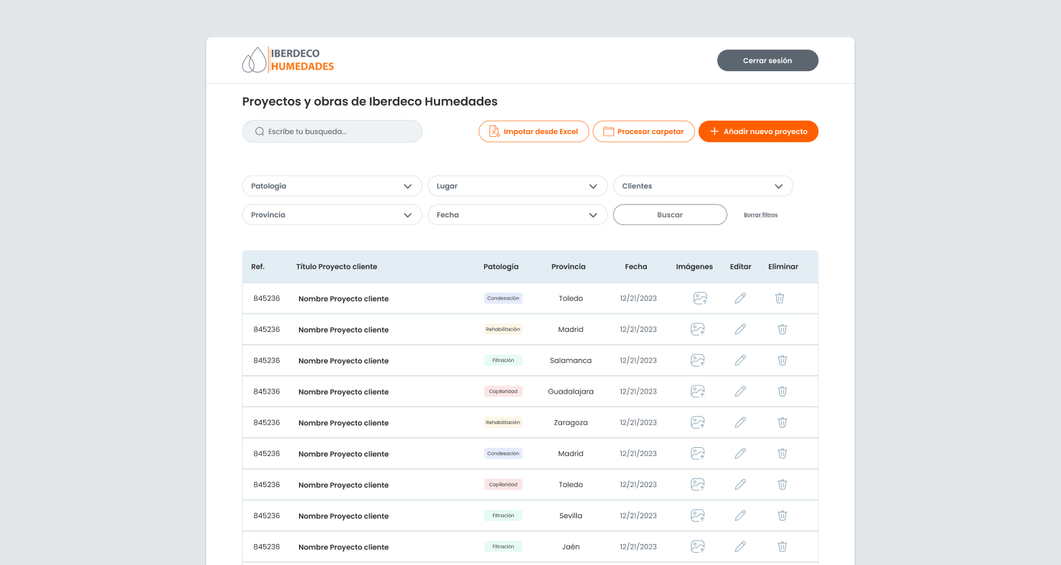Viewport: 1061px width, 565px height.
Task: Open the Lugar filter dropdown
Action: (x=517, y=186)
